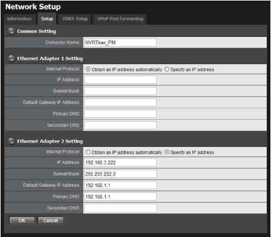Open the UPnP Port Forwarding tab

coord(120,19)
